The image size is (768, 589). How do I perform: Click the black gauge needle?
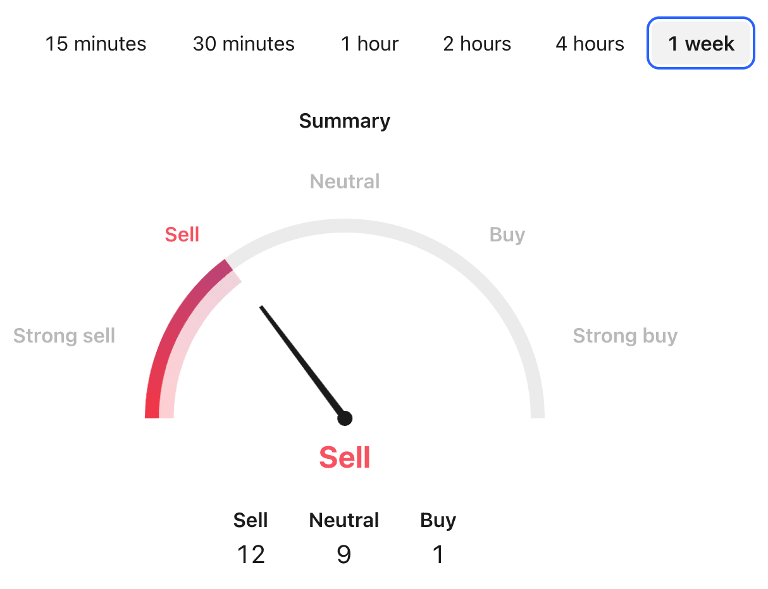[302, 361]
